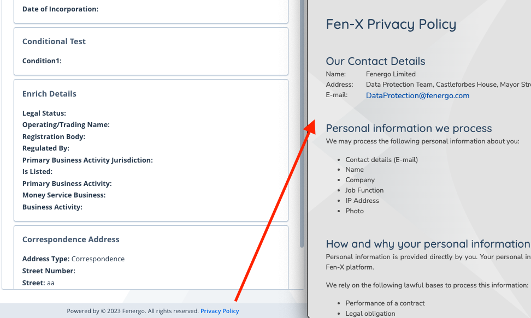Click the Fen-X Privacy Policy title

coord(391,24)
